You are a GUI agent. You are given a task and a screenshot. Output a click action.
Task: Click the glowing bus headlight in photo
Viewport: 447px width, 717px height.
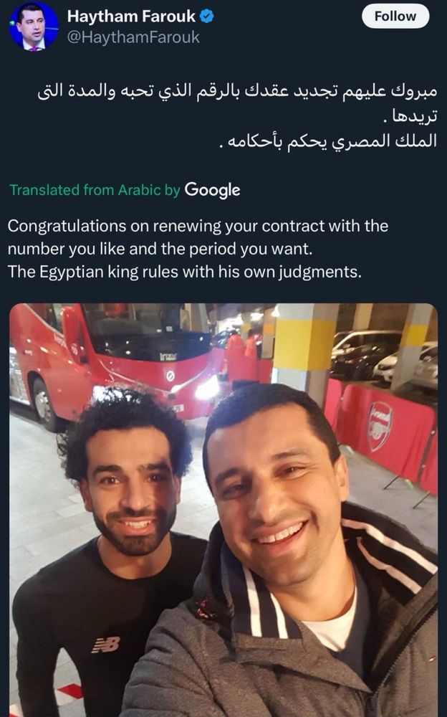[x=207, y=388]
